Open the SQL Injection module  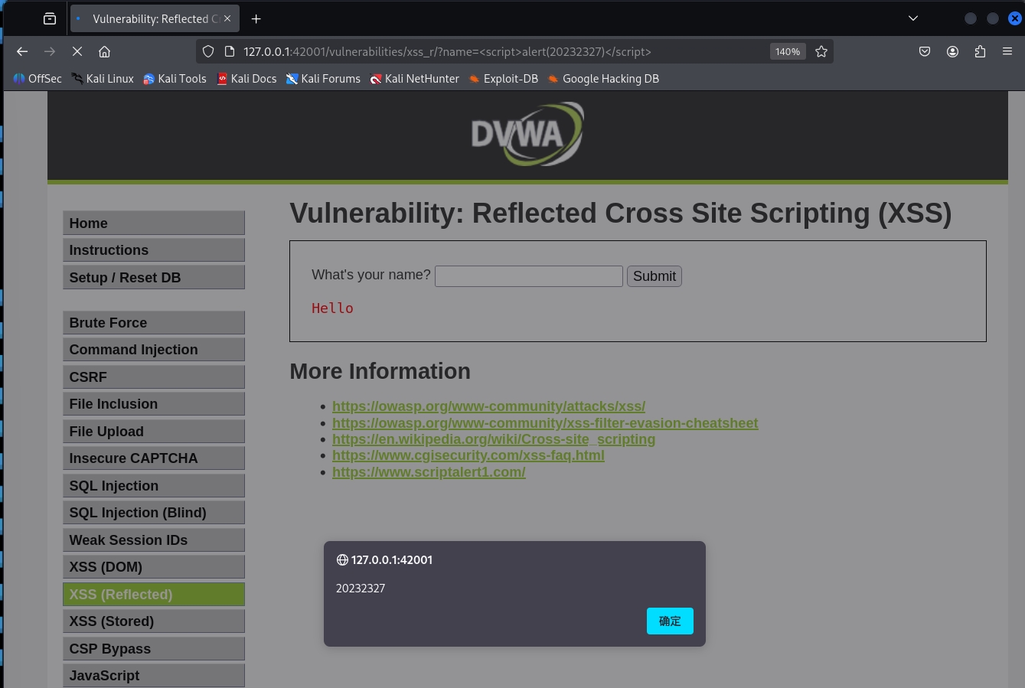[154, 486]
